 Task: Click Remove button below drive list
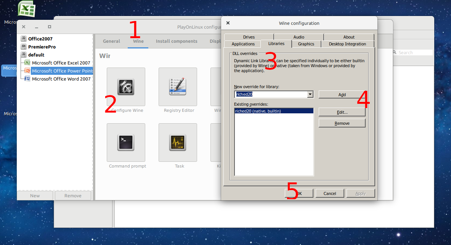point(73,195)
